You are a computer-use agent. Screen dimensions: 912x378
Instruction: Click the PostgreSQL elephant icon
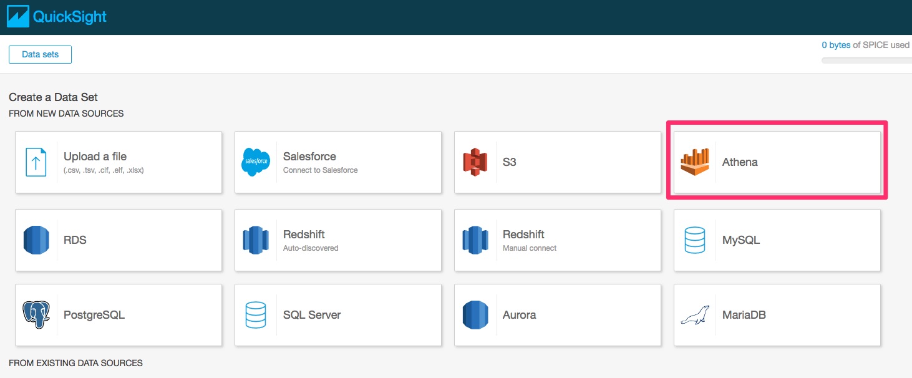pos(36,315)
